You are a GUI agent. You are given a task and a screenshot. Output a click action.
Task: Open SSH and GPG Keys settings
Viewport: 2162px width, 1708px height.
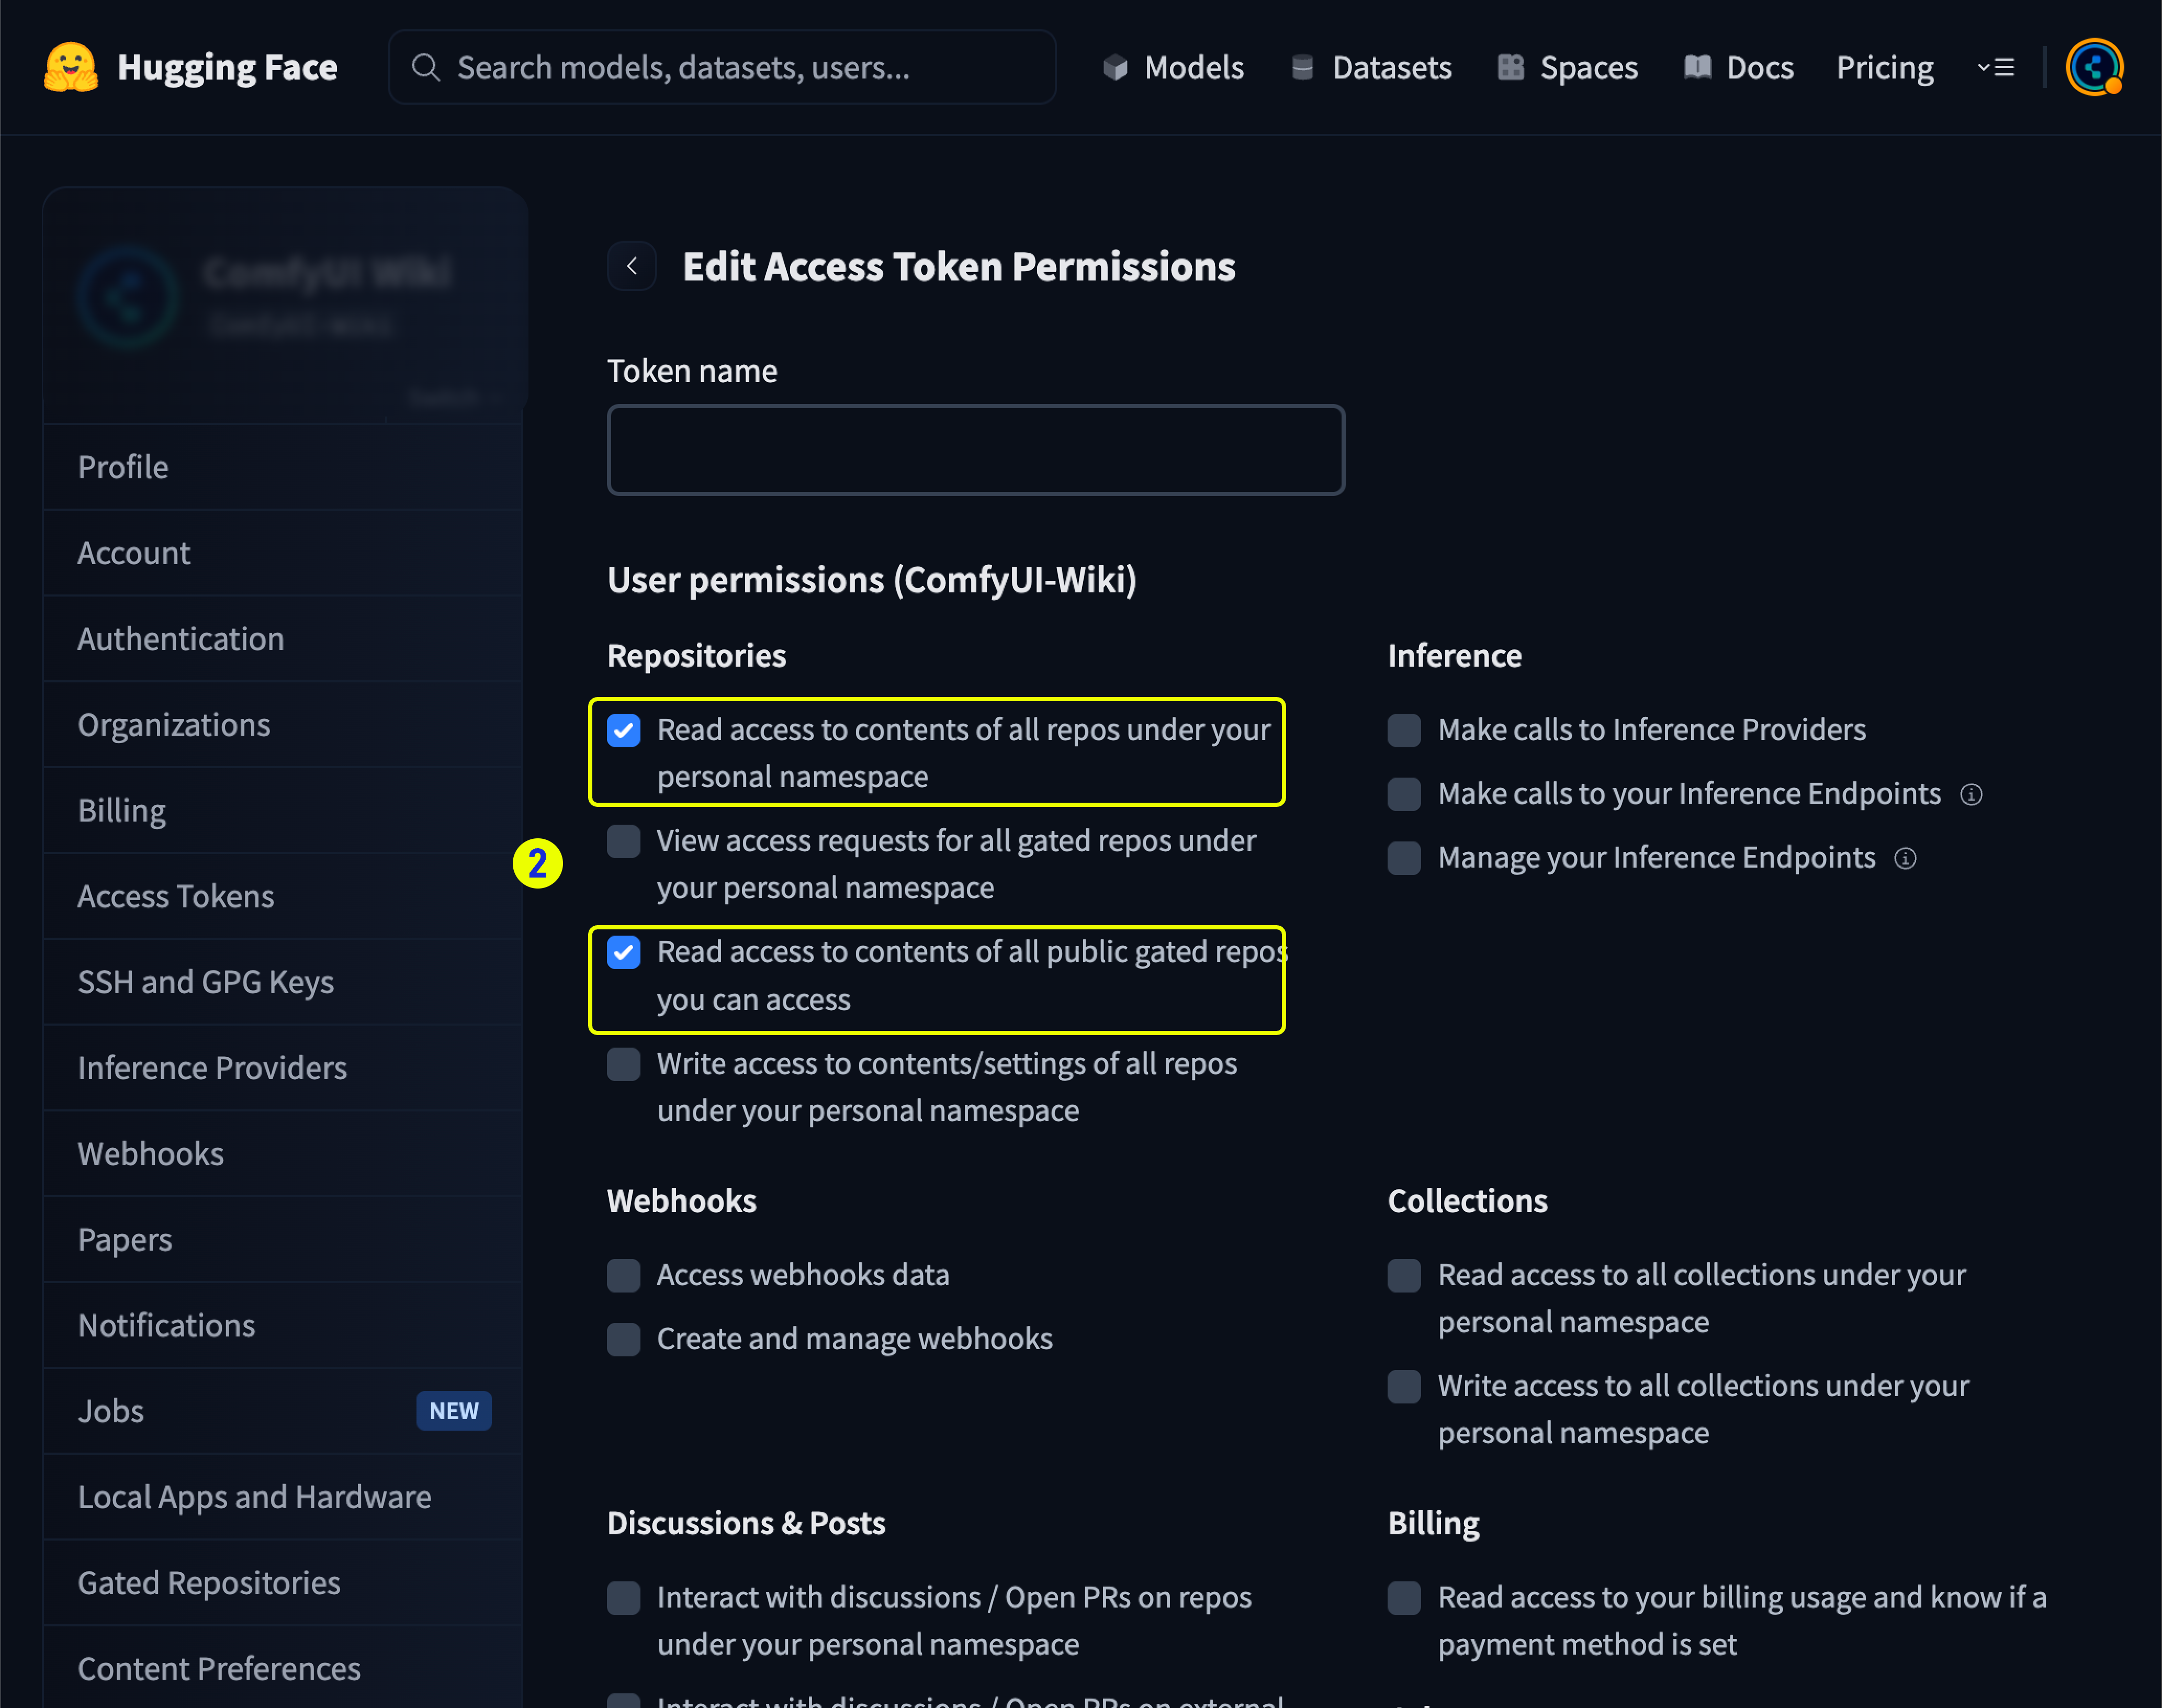click(x=205, y=981)
